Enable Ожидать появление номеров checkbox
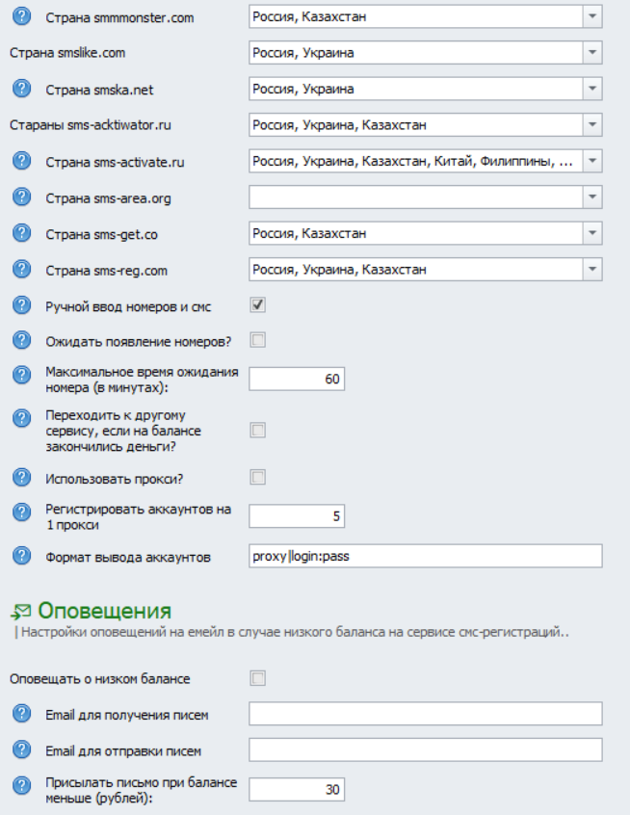The height and width of the screenshot is (815, 630). tap(257, 340)
